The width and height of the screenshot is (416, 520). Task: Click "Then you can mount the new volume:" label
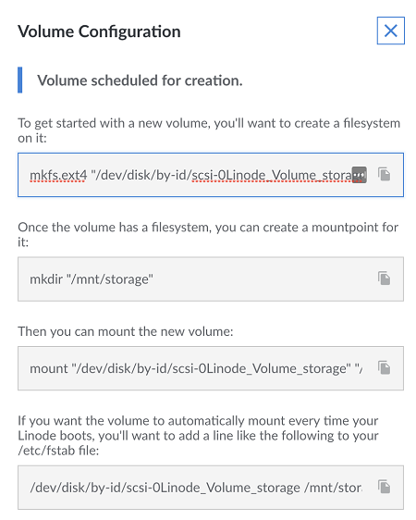[126, 331]
